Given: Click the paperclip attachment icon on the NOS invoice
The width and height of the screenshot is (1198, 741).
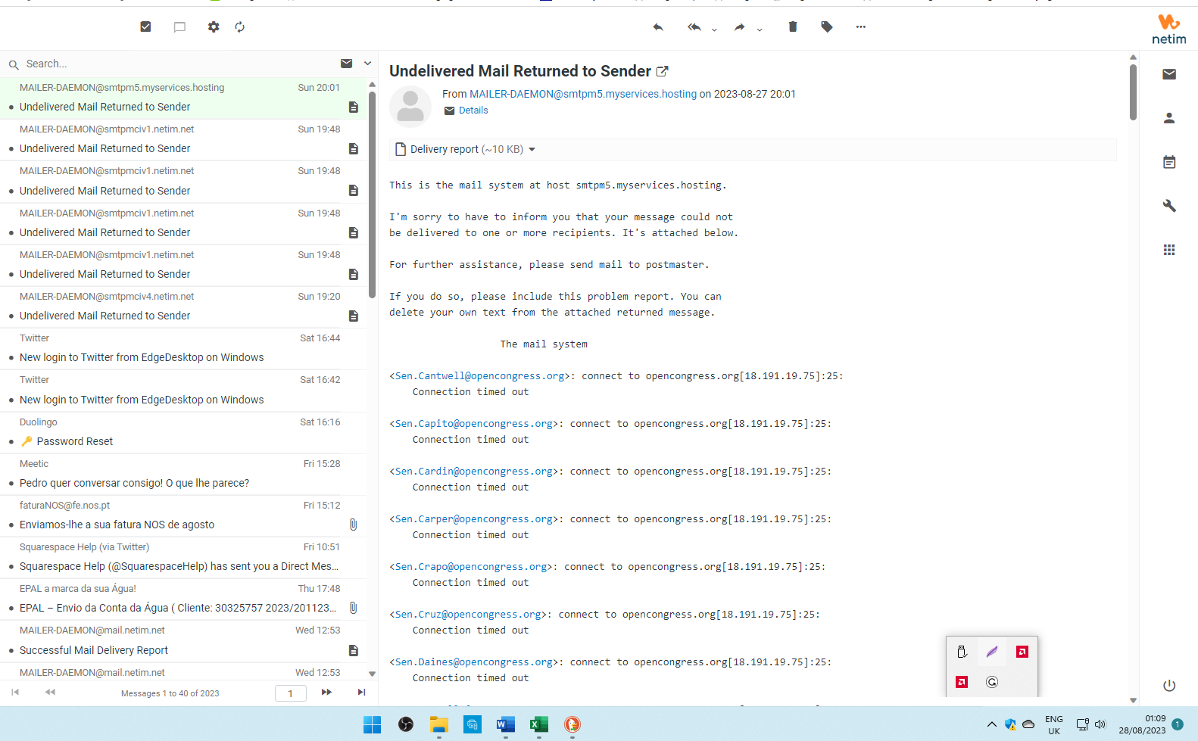Looking at the screenshot, I should tap(353, 525).
